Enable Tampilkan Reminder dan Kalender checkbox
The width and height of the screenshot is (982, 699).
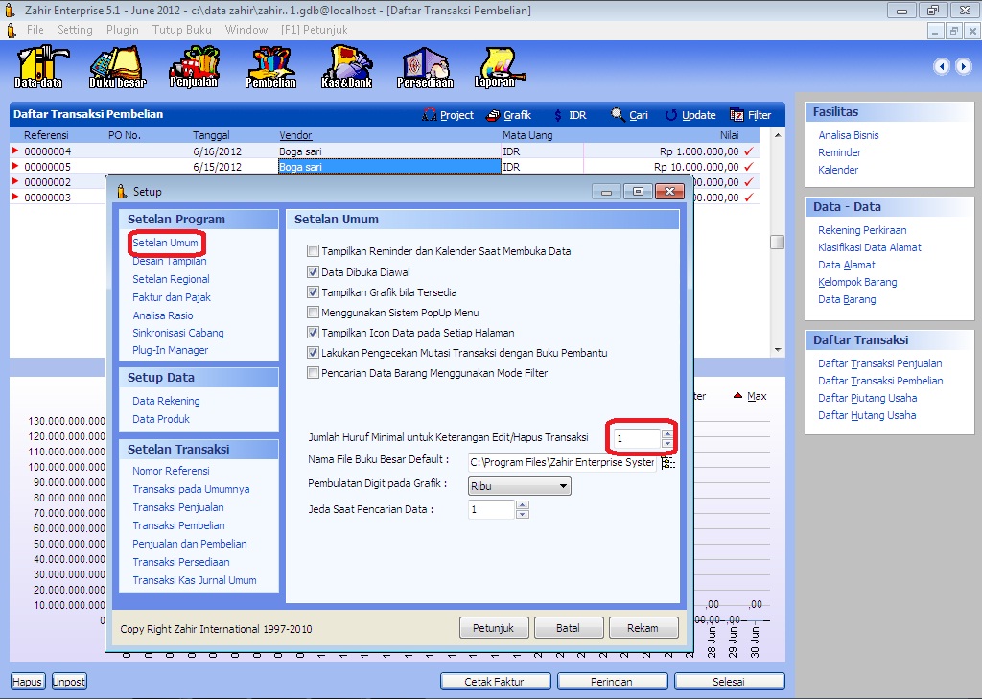pyautogui.click(x=313, y=251)
